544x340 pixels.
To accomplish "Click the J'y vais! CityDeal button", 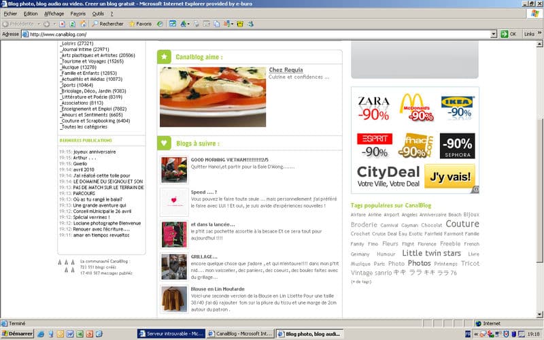I will 449,176.
